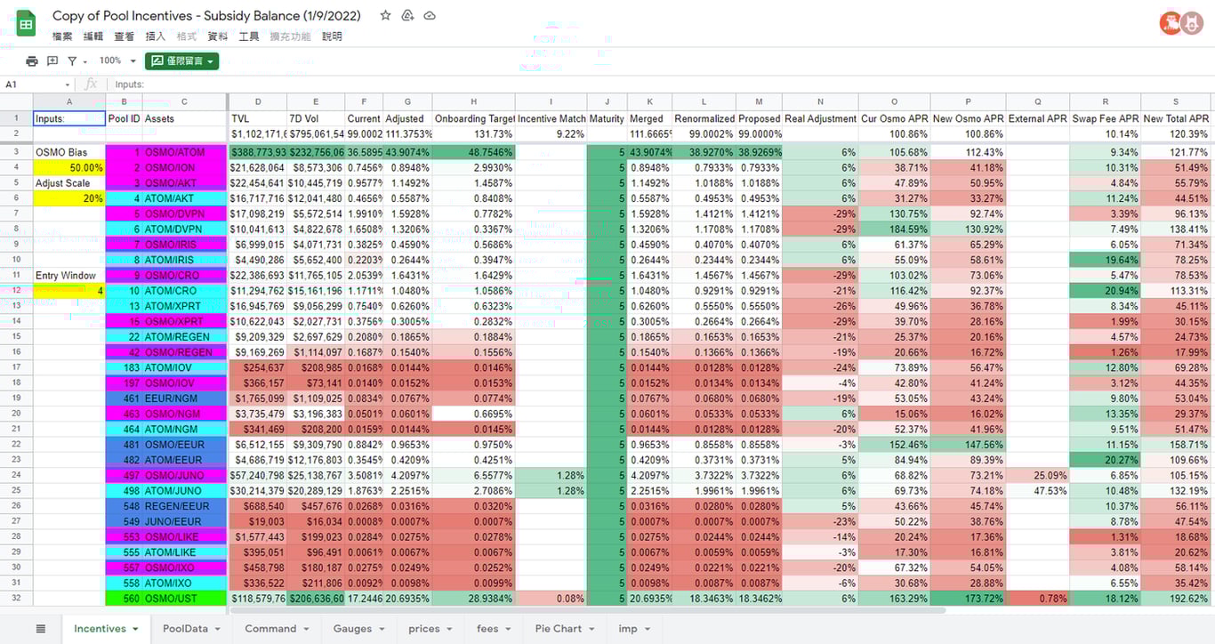The image size is (1215, 644).
Task: Select the Real Adjustment heading cell
Action: 820,118
